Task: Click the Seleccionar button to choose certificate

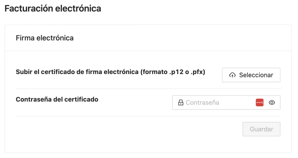Action: pyautogui.click(x=251, y=75)
